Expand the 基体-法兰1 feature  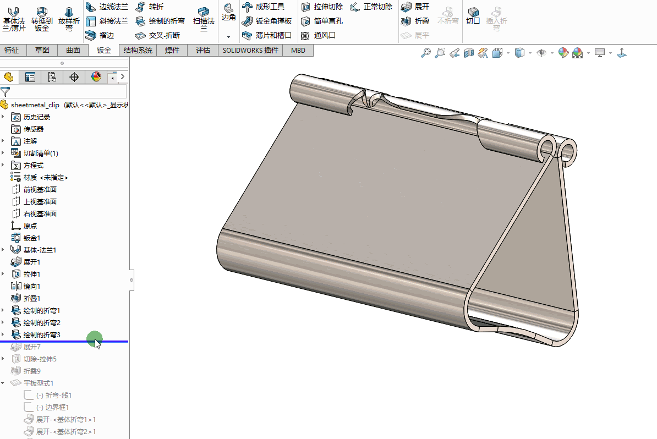click(x=3, y=250)
